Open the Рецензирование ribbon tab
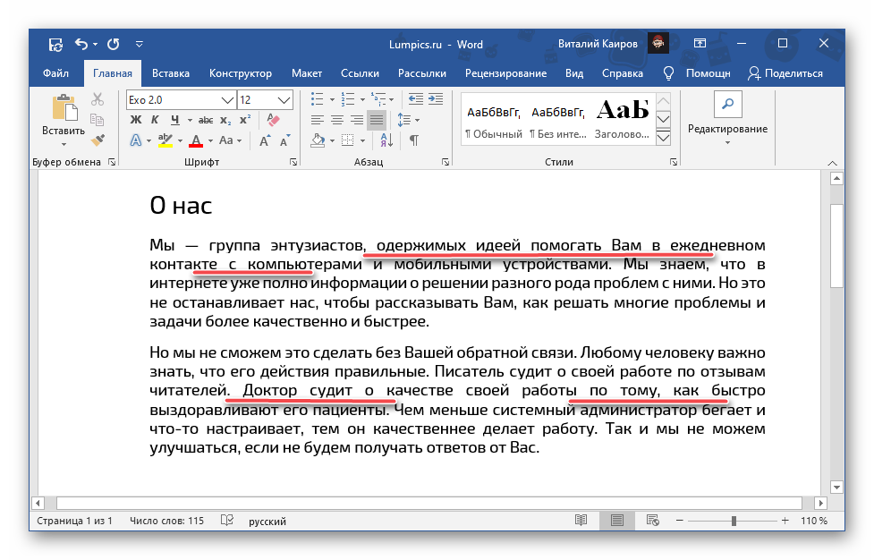Viewport: 874px width, 560px height. [x=505, y=73]
